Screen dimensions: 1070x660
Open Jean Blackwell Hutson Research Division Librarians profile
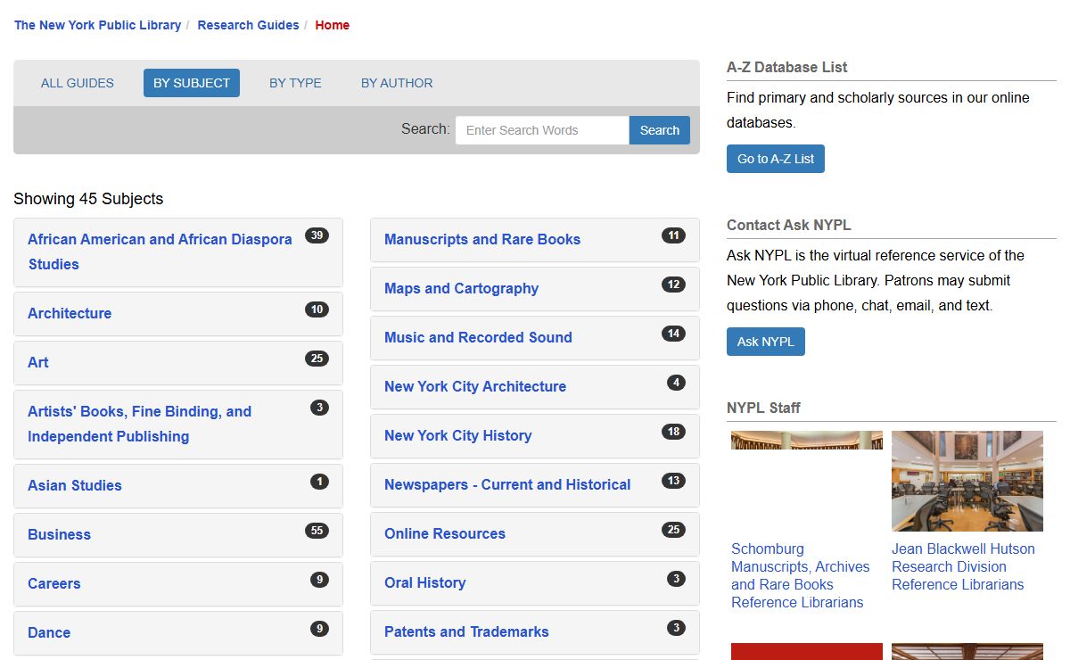(963, 566)
